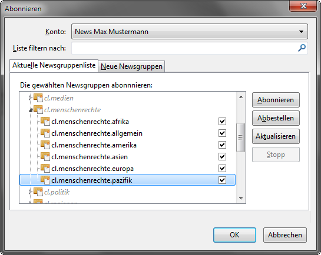Switch to the Neue Newsgruppen tab
This screenshot has height=255, width=321.
131,66
